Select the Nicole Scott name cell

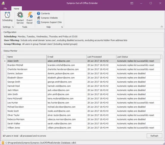pyautogui.click(x=27, y=111)
